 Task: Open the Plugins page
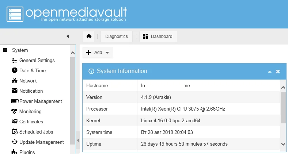(x=27, y=152)
